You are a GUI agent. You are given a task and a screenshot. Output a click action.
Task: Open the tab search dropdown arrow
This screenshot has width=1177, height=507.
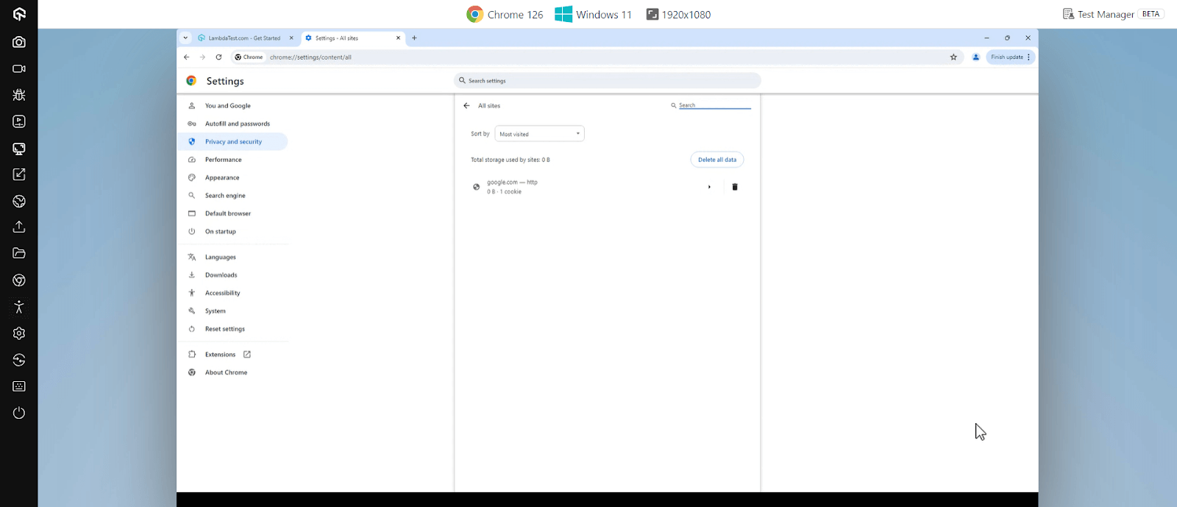point(185,38)
